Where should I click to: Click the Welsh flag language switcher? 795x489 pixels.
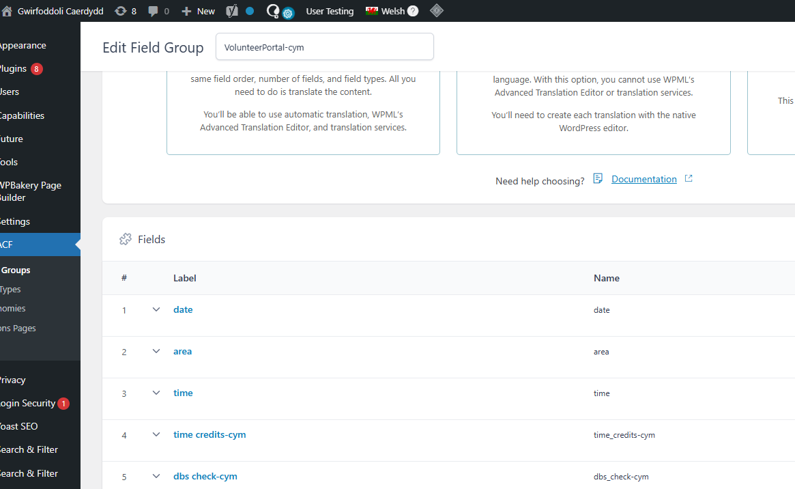pyautogui.click(x=372, y=11)
